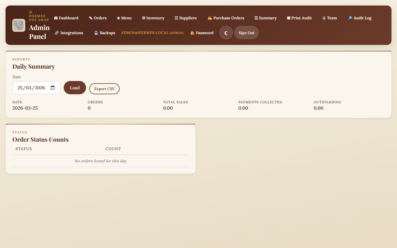Navigate to the Dashboard menu item
Screen dimensions: 397x248
click(66, 18)
